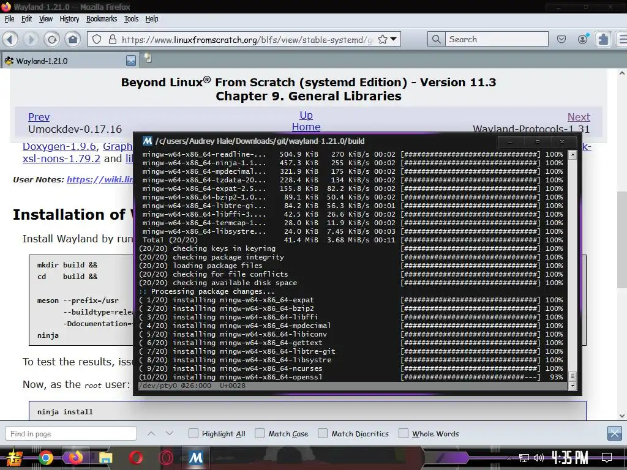
Task: Click the address bar URL
Action: coord(247,40)
